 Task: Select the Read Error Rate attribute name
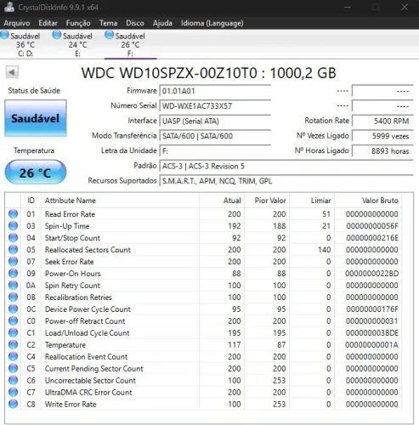point(70,214)
